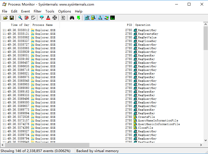Click the file icon beside CloseFile
208x154 pixels.
135,128
